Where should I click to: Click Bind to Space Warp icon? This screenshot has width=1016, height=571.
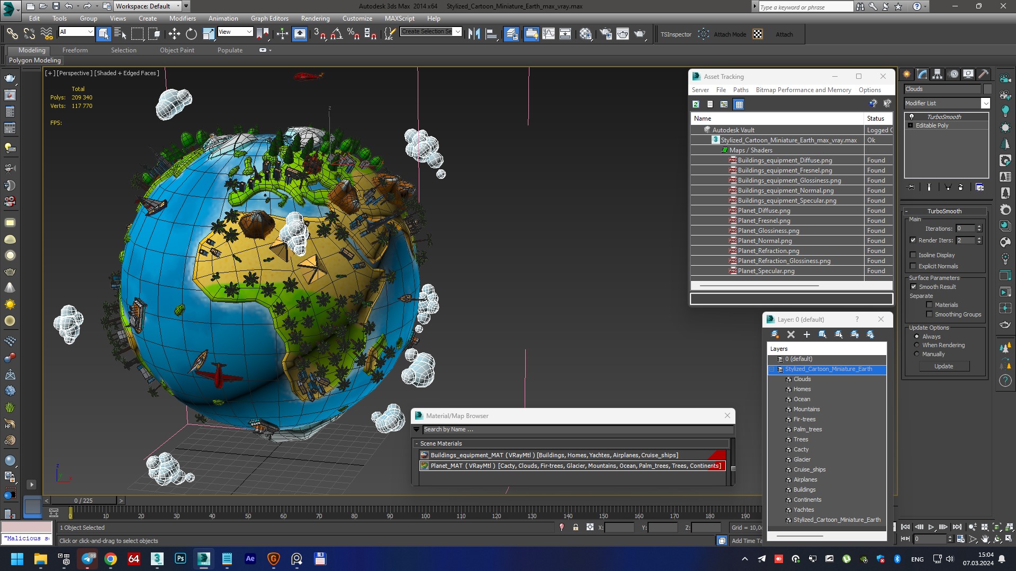point(47,34)
